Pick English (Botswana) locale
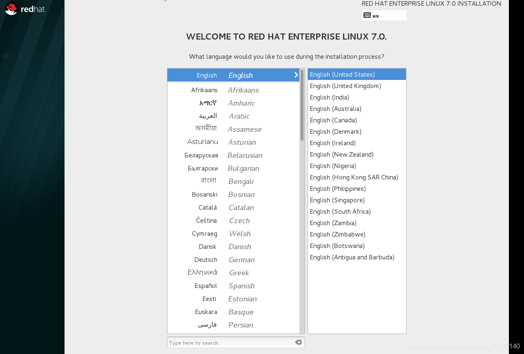524x354 pixels. pyautogui.click(x=357, y=246)
